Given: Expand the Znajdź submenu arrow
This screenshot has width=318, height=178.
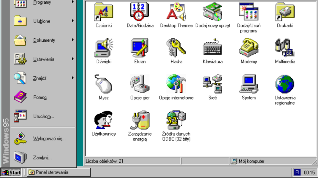Looking at the screenshot, I should point(73,78).
